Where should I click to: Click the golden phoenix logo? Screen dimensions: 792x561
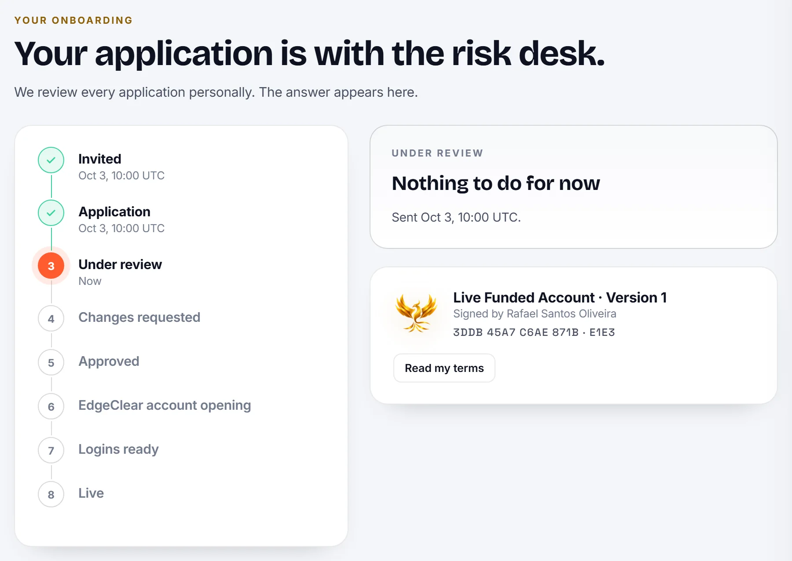click(x=416, y=313)
